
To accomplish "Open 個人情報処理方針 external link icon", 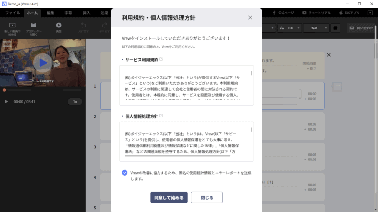I will pyautogui.click(x=161, y=116).
